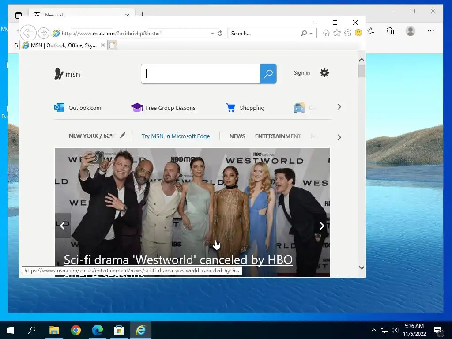Show more shortcuts with right chevron
Screen dimensions: 452x339
point(339,107)
